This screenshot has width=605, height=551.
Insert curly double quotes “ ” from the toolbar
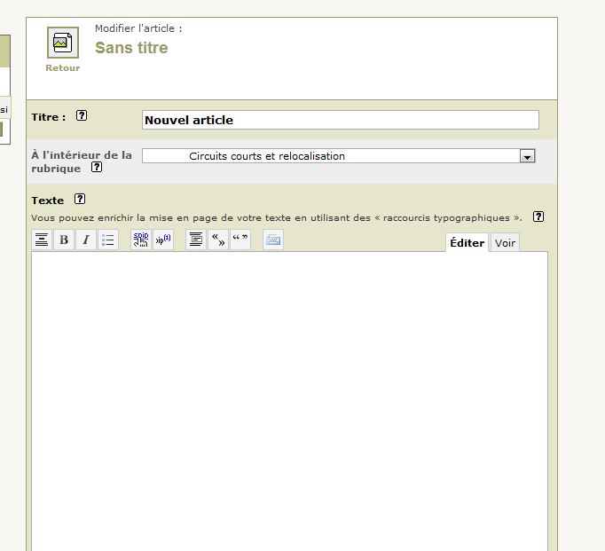[x=240, y=240]
